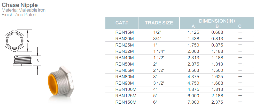This screenshot has height=108, width=256.
Task: Click the dimension A label in diagram
Action: pyautogui.click(x=28, y=41)
